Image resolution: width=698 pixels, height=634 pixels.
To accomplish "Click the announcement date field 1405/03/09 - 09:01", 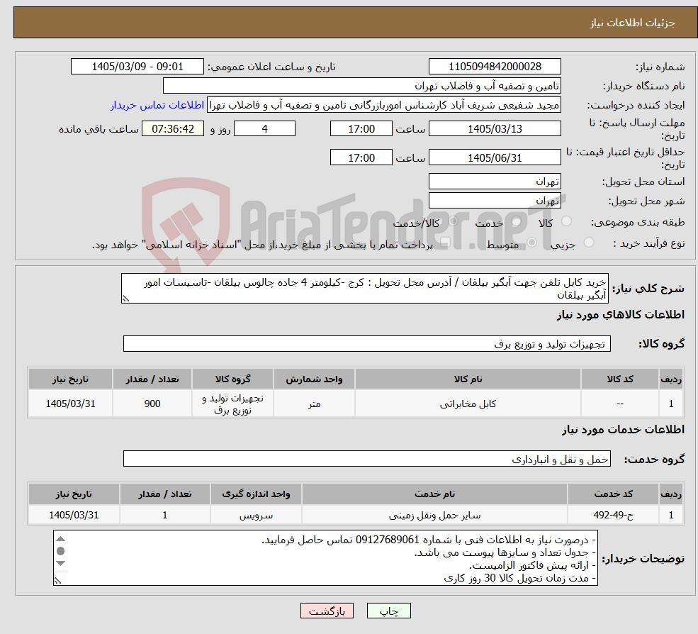I will click(x=137, y=67).
